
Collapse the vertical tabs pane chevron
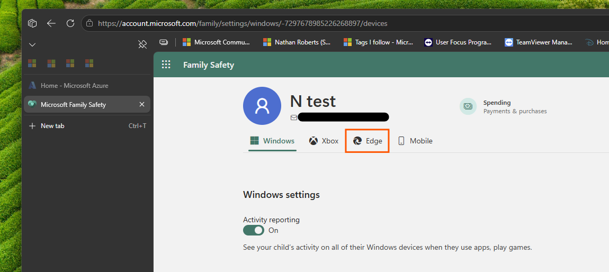click(x=33, y=44)
